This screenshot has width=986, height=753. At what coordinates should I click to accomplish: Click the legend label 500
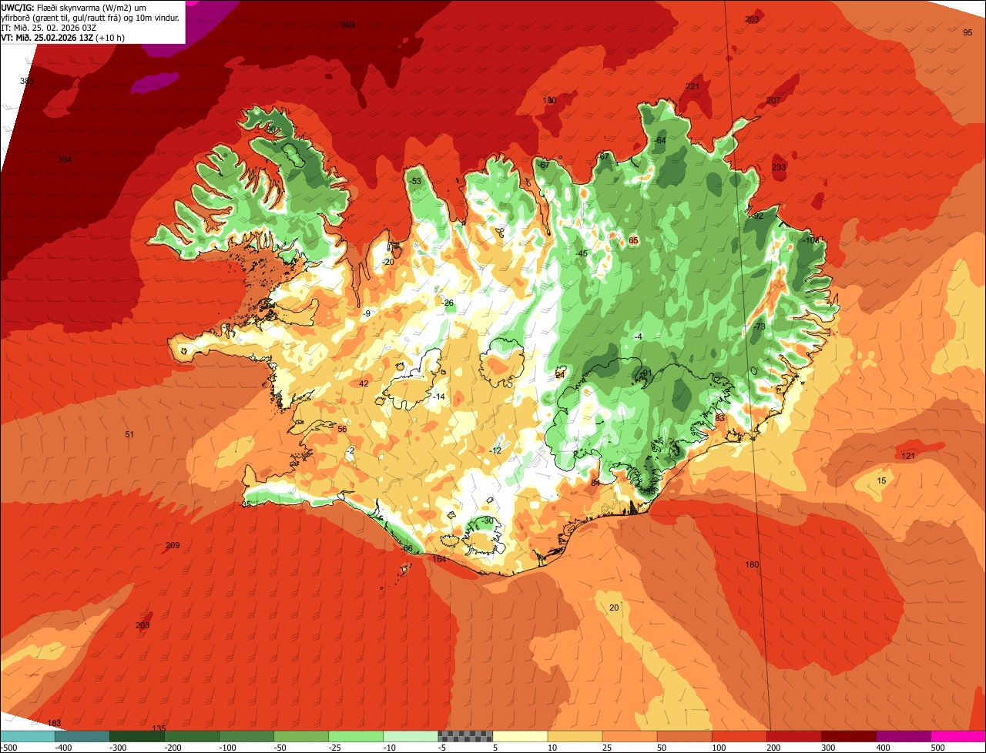click(937, 748)
